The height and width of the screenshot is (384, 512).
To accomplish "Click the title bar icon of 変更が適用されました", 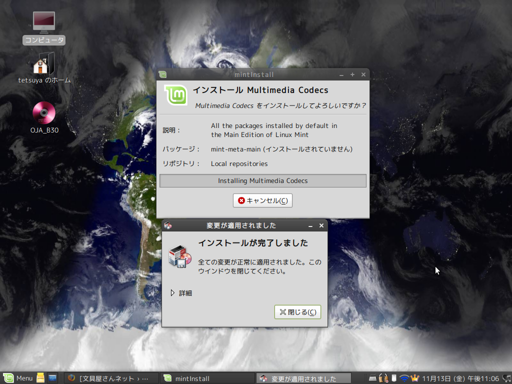I will pos(168,225).
